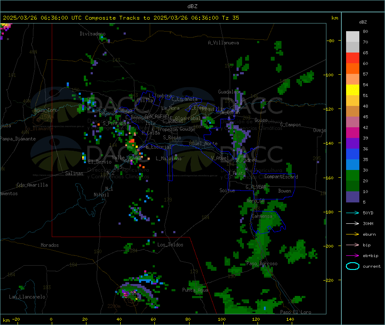Click the cyan 50YD arrow legend icon

pos(352,213)
